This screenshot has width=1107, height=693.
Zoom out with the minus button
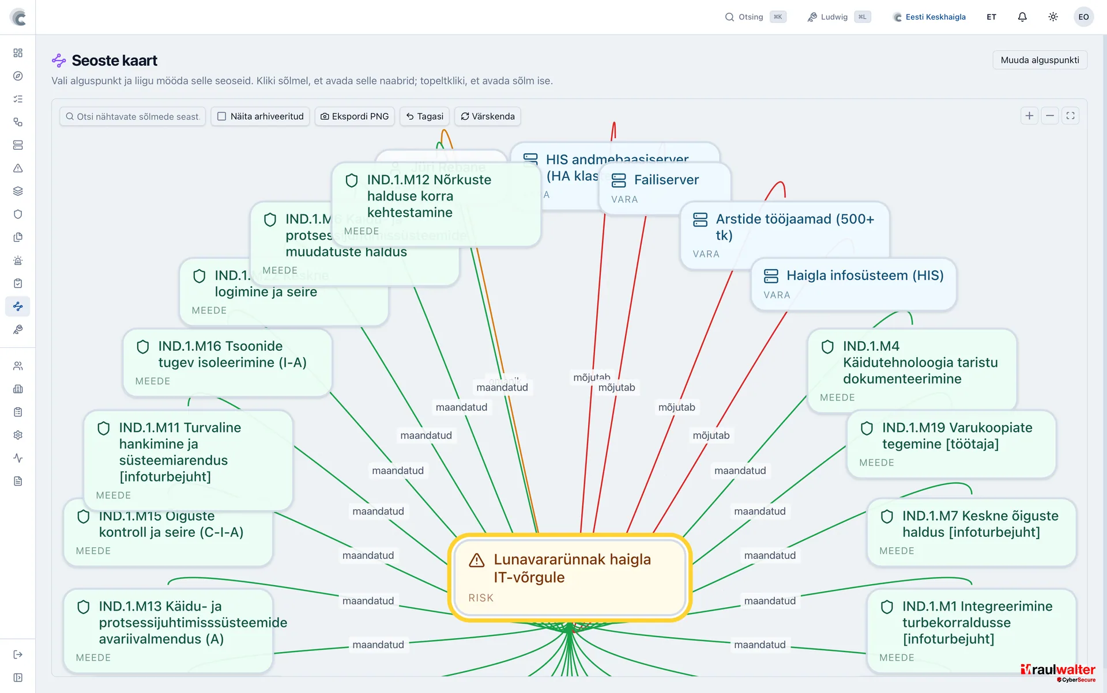(1050, 116)
